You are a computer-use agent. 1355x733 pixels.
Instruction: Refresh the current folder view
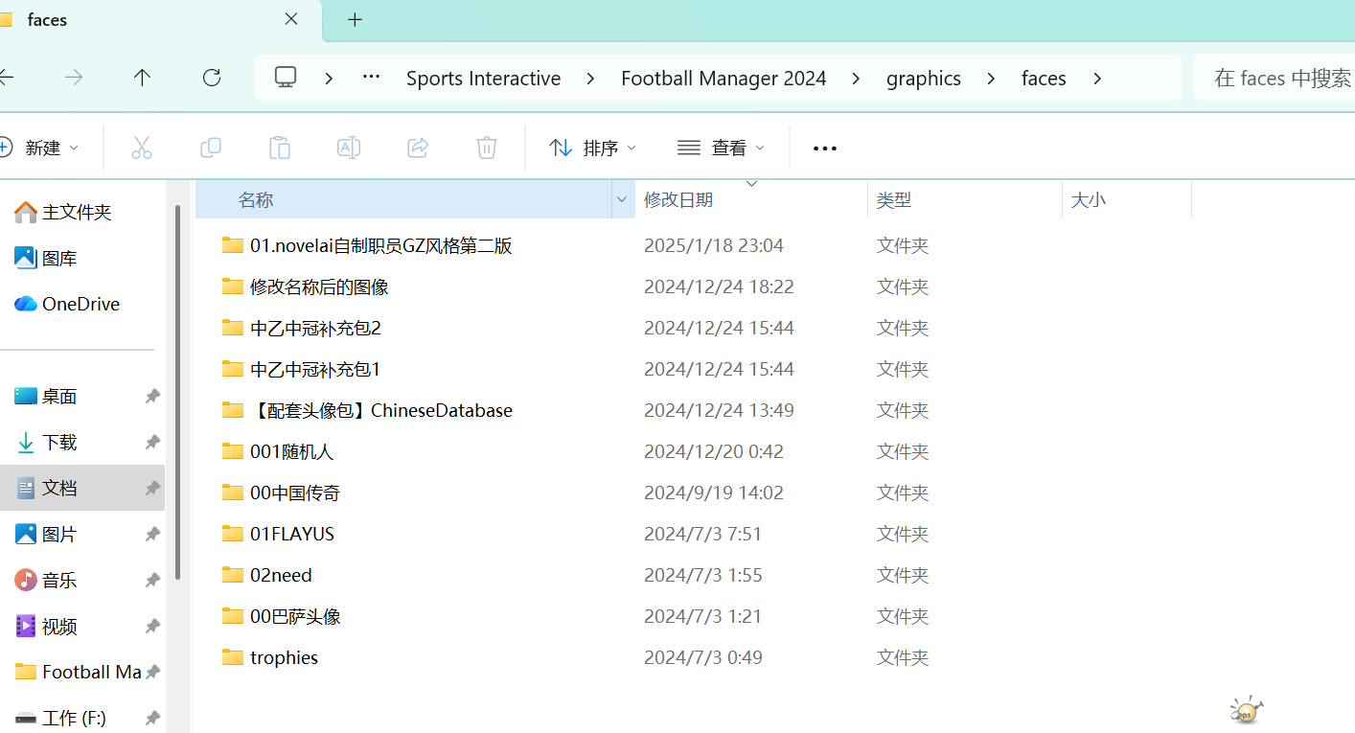212,78
